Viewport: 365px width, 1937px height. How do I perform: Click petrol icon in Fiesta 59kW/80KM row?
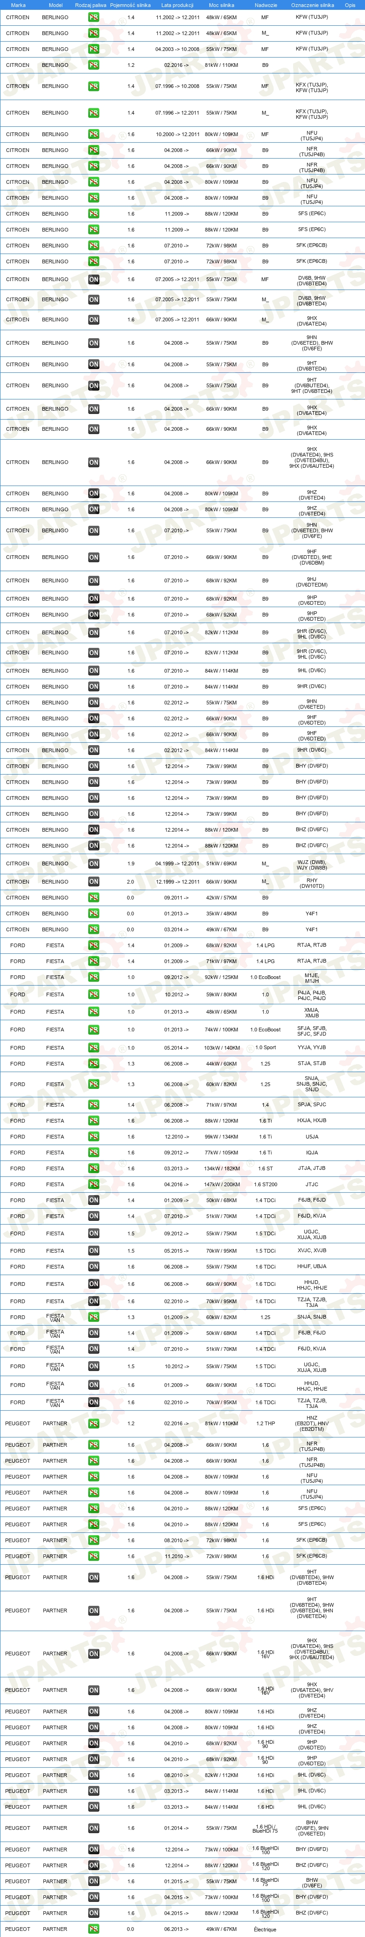[94, 994]
